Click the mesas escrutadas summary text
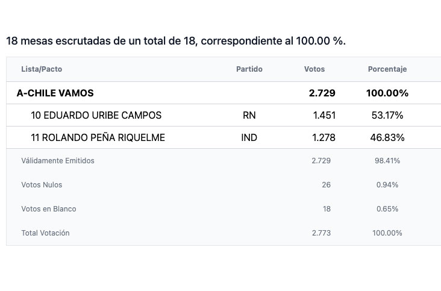The width and height of the screenshot is (441, 291). coord(176,41)
